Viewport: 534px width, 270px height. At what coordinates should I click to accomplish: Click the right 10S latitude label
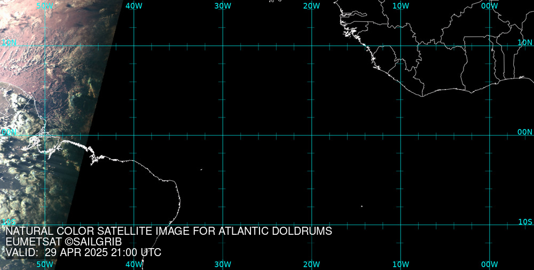pos(525,222)
